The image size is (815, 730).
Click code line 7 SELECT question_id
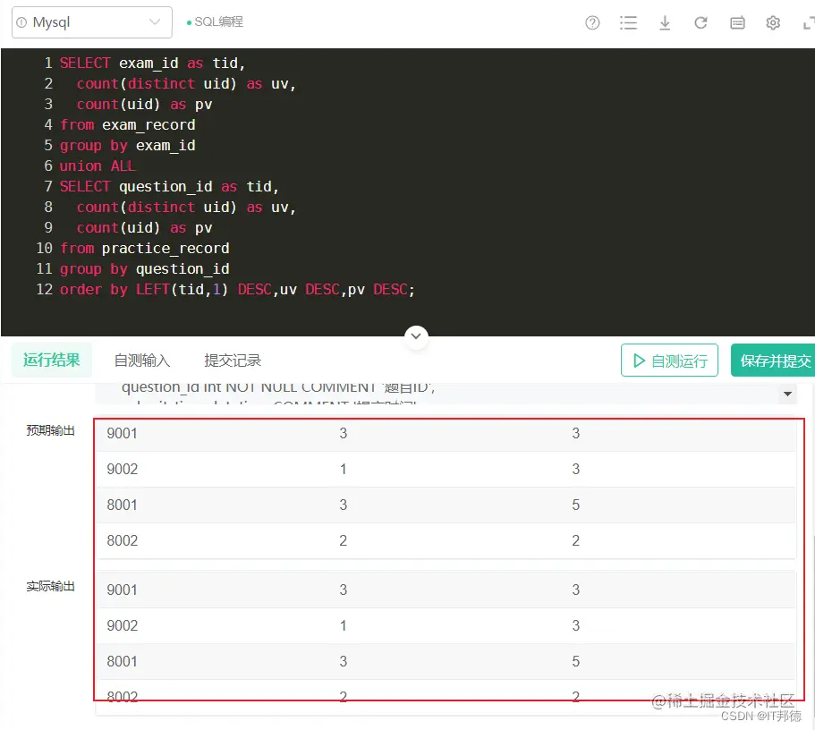coord(169,187)
